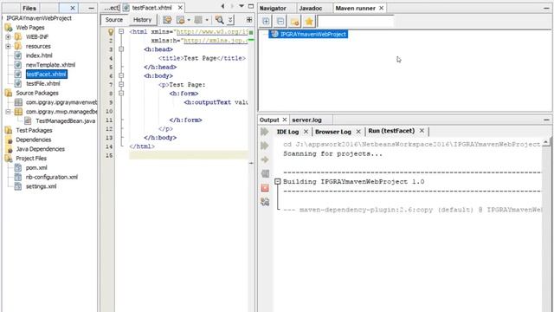Close the Browser Log tab
554x312 pixels.
click(358, 132)
